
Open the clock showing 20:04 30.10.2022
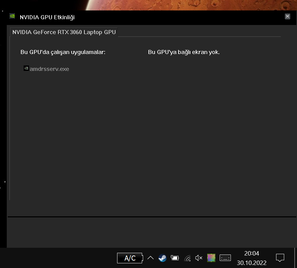coord(251,258)
